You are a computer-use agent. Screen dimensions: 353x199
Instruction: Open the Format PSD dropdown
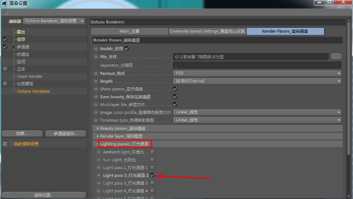(x=257, y=73)
